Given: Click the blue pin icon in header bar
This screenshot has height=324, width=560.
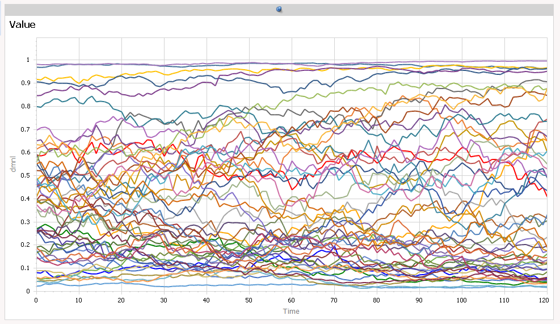Looking at the screenshot, I should [x=279, y=9].
